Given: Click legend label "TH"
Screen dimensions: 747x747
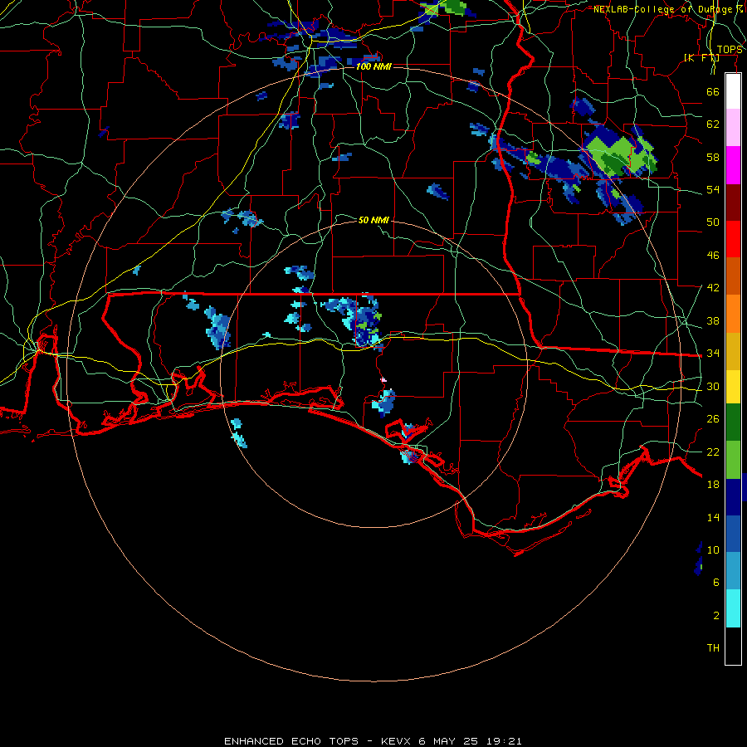Looking at the screenshot, I should point(713,648).
